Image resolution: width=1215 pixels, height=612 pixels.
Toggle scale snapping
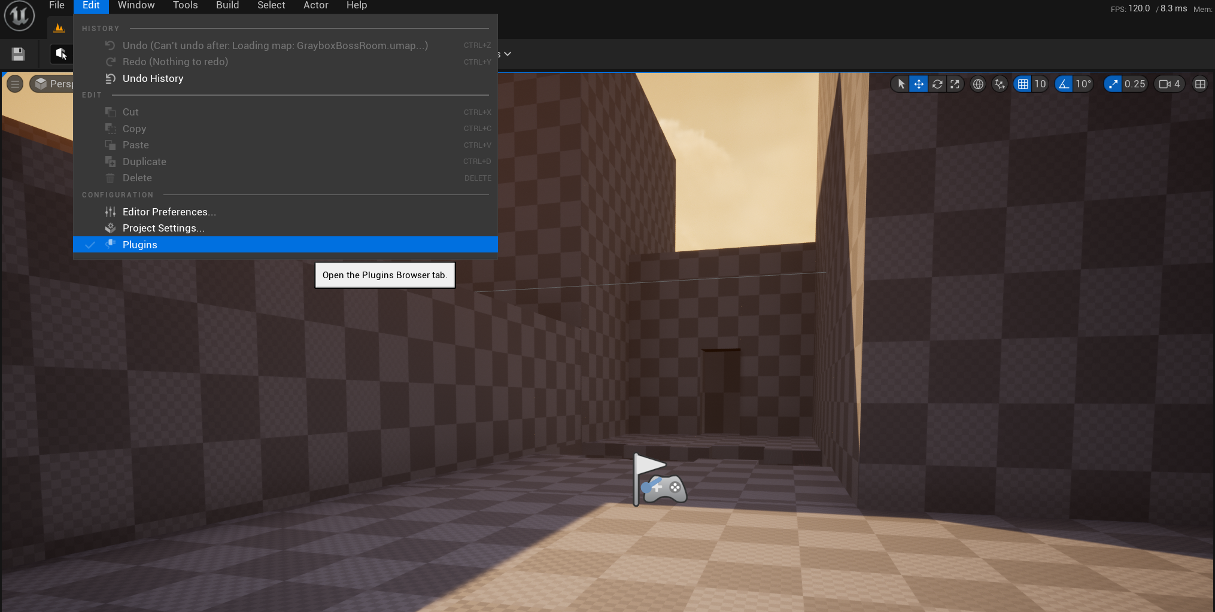pyautogui.click(x=1113, y=84)
